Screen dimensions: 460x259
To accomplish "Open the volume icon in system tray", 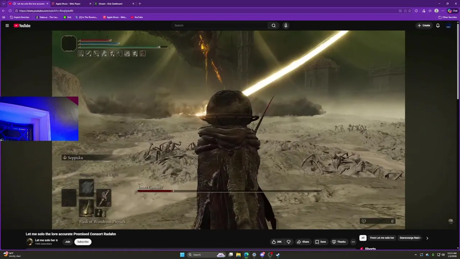I will (x=443, y=255).
